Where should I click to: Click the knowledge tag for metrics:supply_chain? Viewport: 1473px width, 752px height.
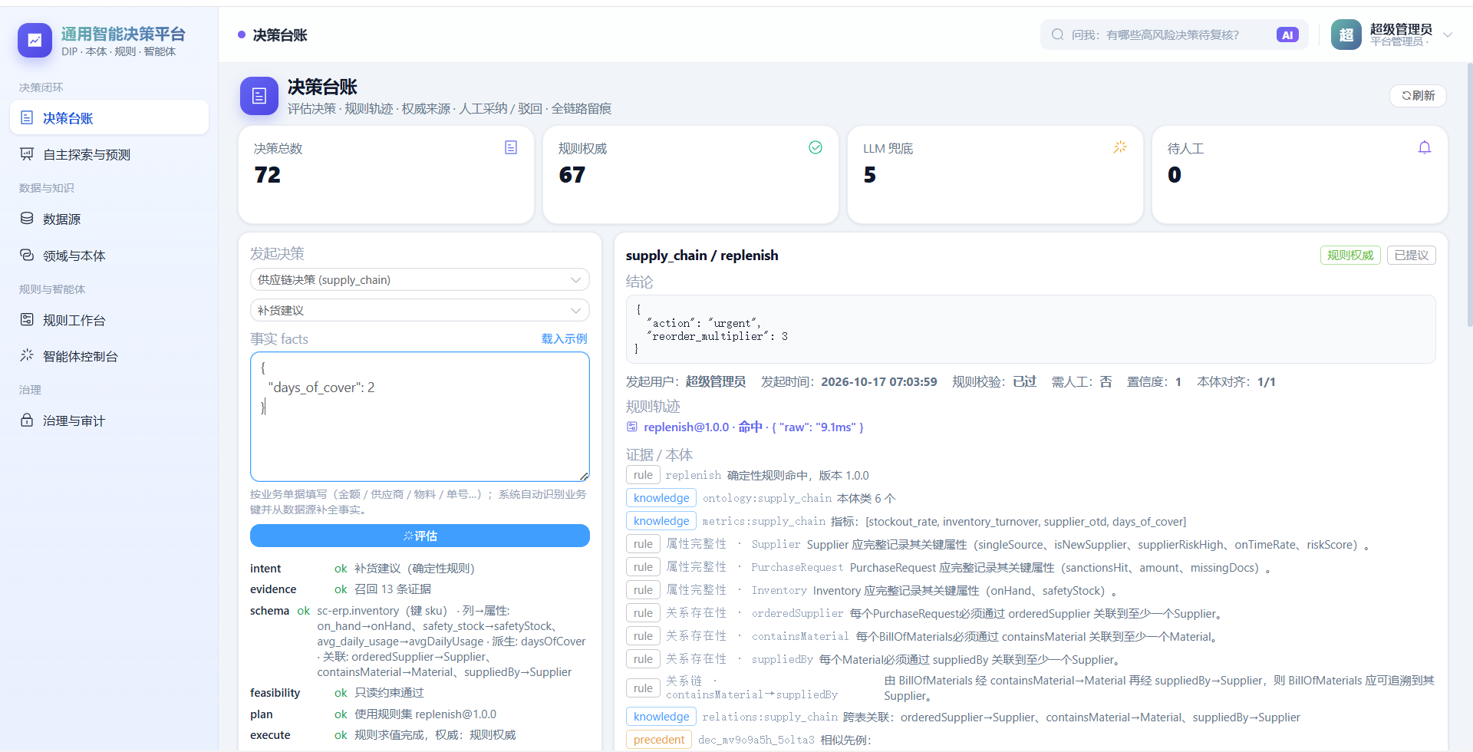tap(661, 521)
